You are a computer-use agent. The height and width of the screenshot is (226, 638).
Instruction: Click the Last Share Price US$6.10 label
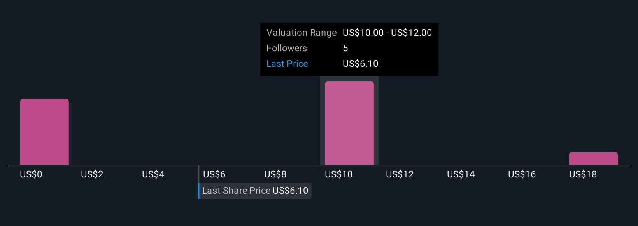(255, 191)
